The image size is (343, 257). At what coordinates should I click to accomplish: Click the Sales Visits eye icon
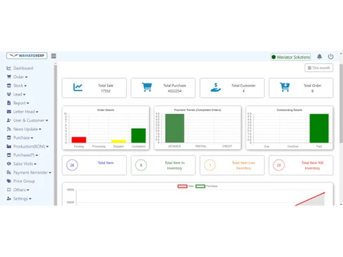click(x=9, y=164)
